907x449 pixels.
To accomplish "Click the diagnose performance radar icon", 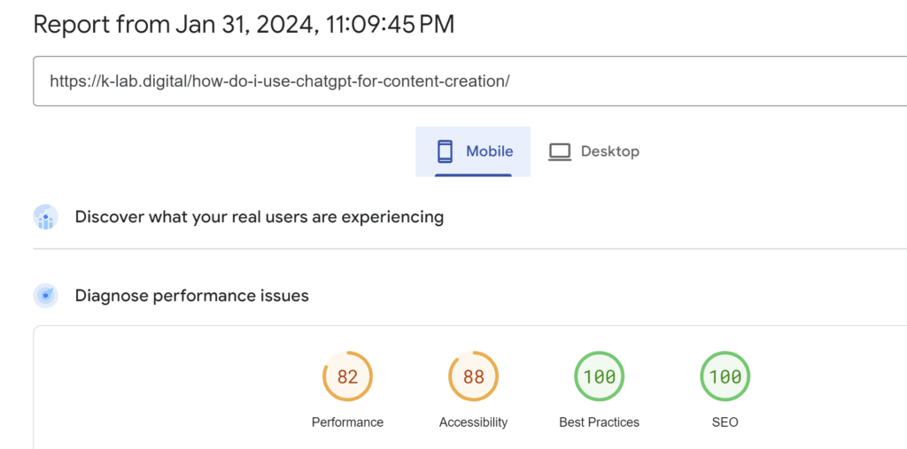I will click(46, 296).
